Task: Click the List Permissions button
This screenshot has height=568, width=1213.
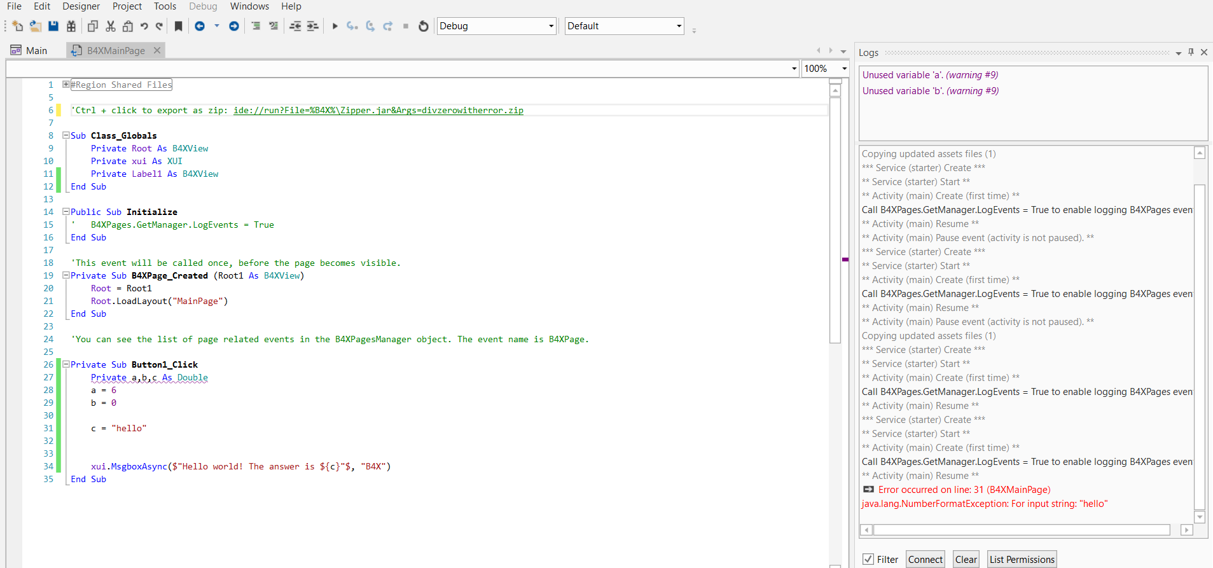Action: tap(1022, 559)
